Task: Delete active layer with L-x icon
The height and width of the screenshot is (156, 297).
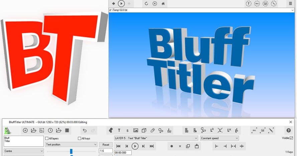Action: [x=229, y=130]
